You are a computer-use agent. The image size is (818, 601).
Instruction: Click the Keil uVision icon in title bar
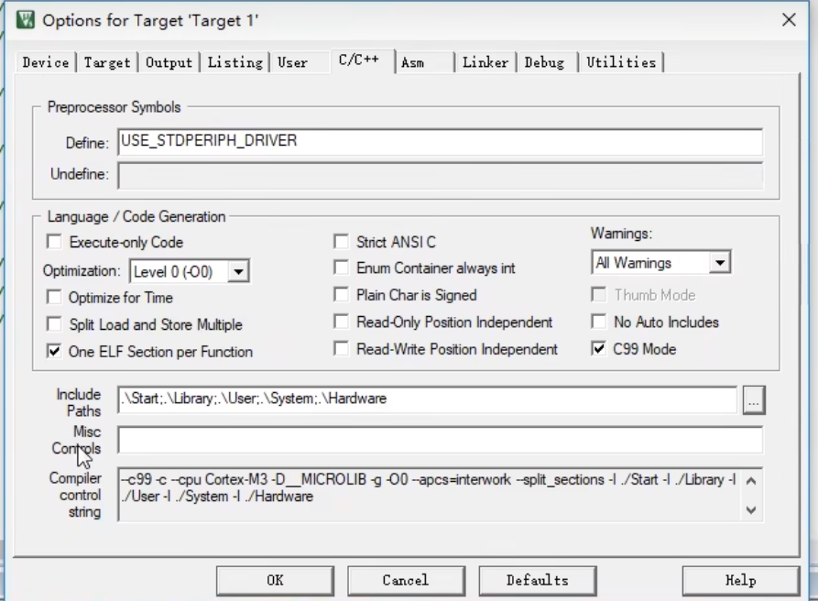point(25,20)
